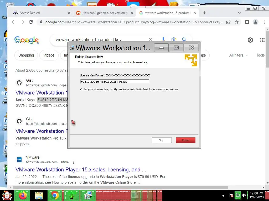
Task: Open the Tools option
Action: [260, 55]
